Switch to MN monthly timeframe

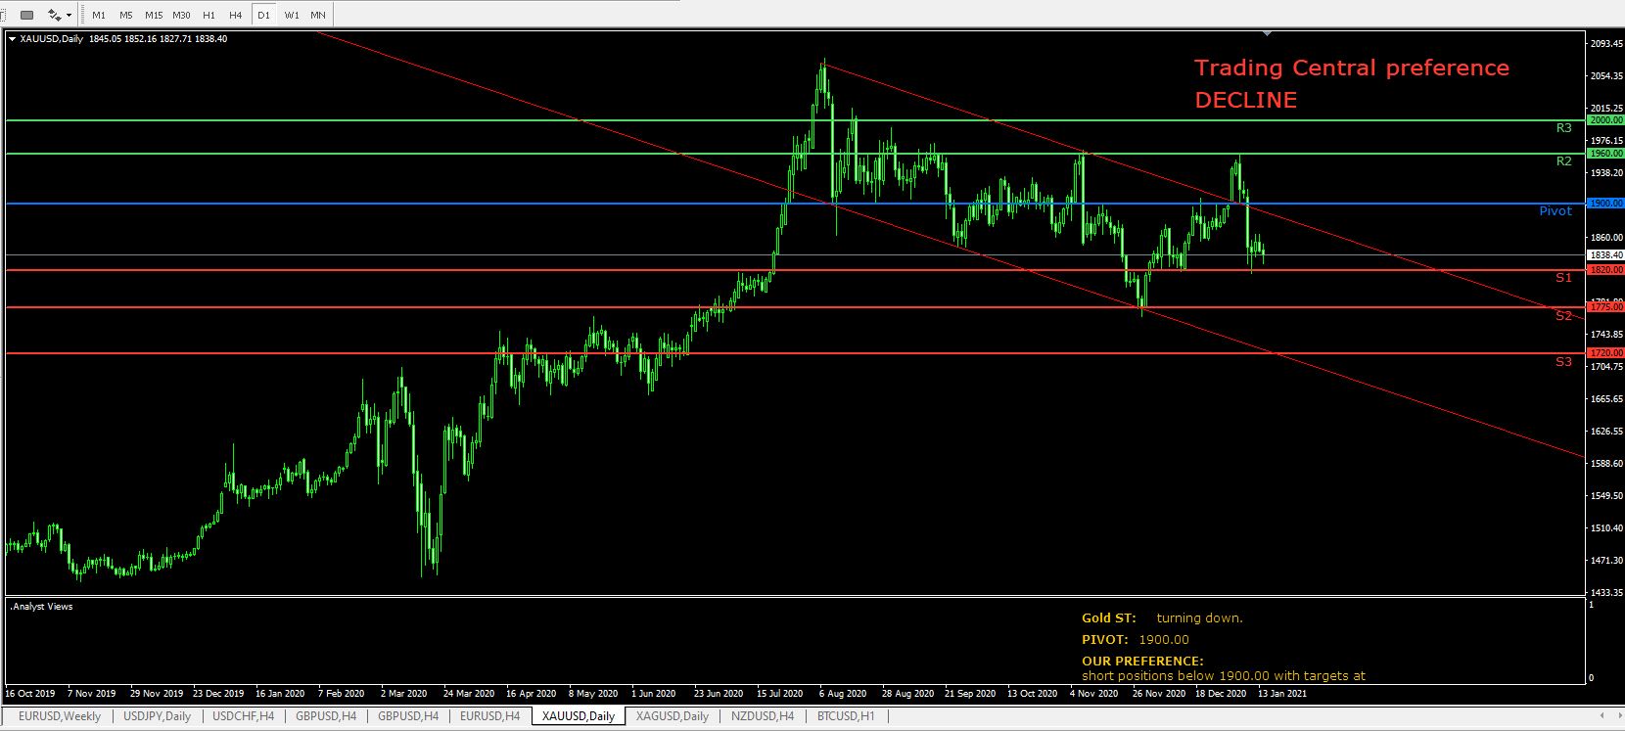pos(318,15)
